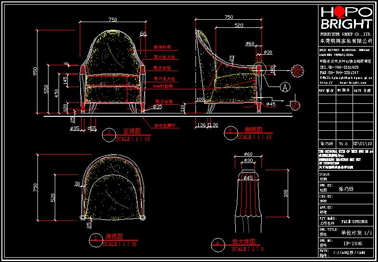Click the date cell 03\01\10

point(363,144)
